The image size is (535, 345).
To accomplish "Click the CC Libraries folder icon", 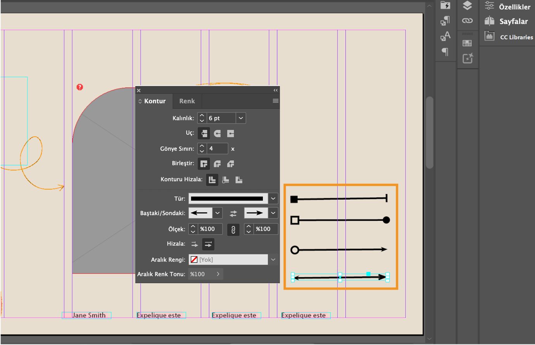I will [490, 36].
